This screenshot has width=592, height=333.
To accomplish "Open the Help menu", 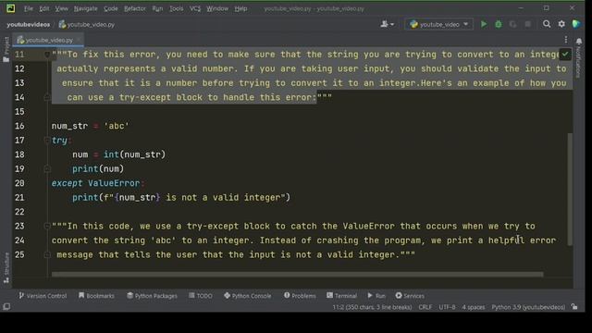I will tap(240, 8).
